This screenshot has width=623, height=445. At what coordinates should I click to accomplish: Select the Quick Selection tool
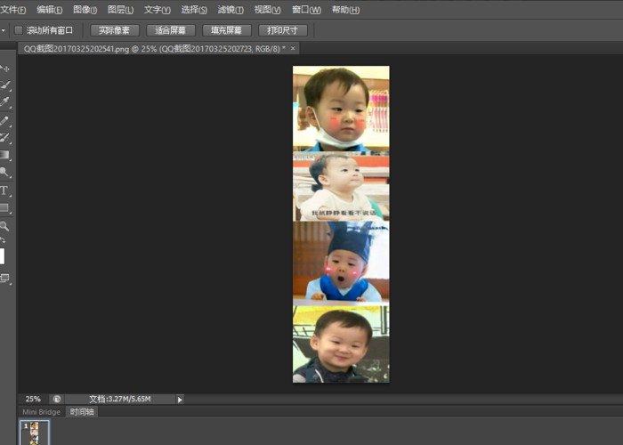[4, 85]
